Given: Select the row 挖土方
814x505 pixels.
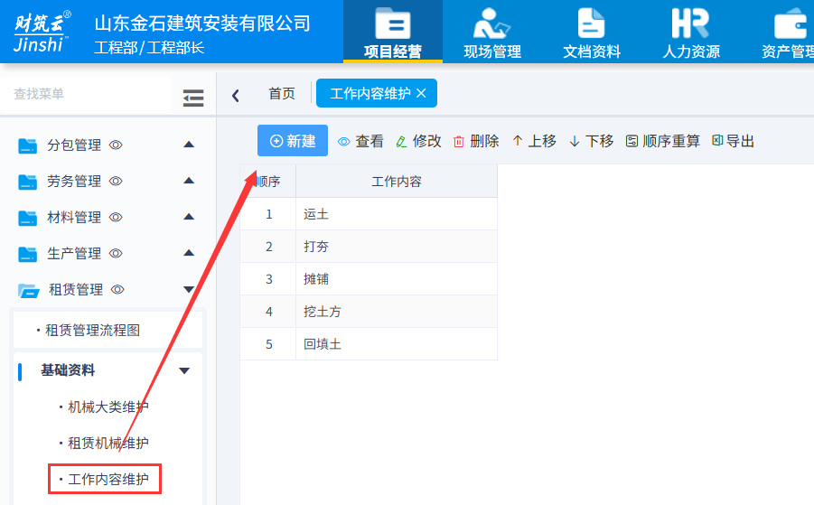Looking at the screenshot, I should coord(369,312).
